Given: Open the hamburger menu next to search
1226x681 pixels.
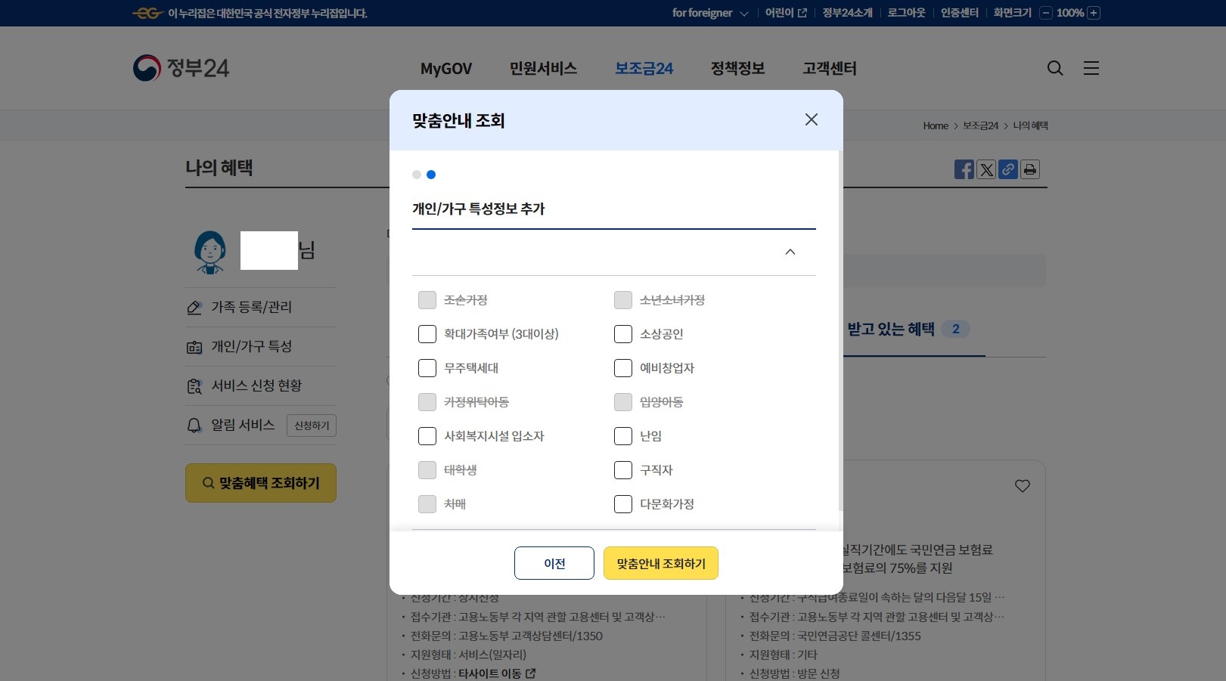Looking at the screenshot, I should tap(1091, 68).
